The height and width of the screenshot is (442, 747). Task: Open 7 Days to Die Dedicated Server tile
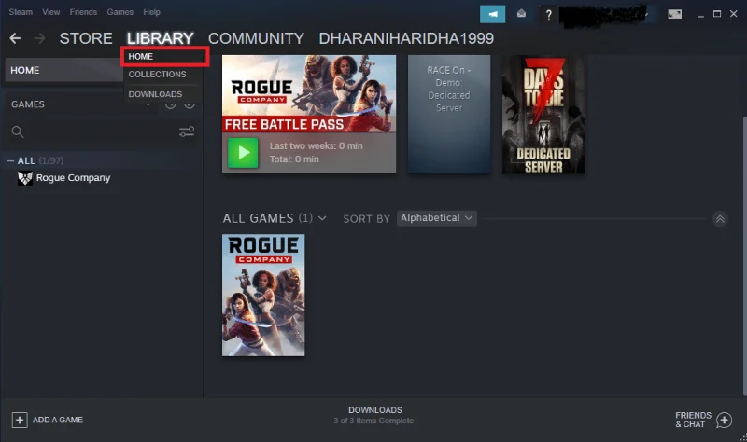click(x=543, y=114)
